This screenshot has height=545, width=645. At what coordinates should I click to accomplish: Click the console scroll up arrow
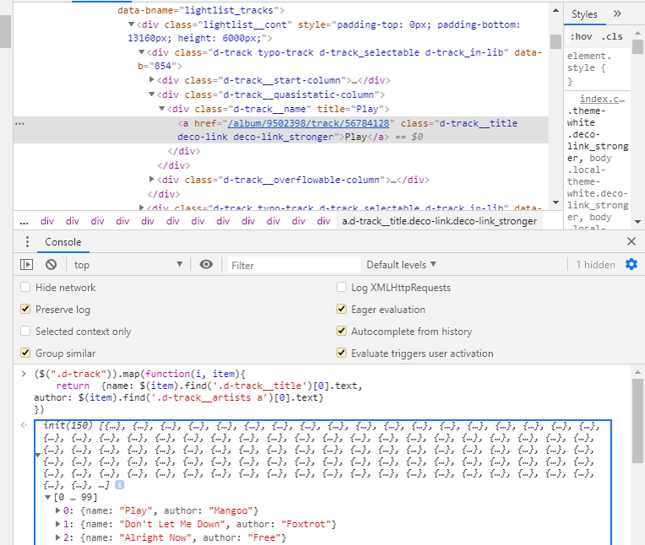pyautogui.click(x=637, y=372)
